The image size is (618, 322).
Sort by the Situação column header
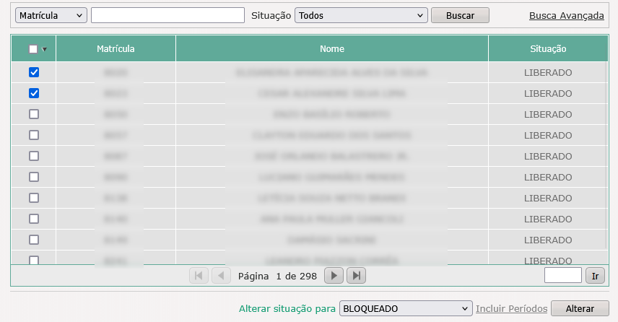pos(548,48)
